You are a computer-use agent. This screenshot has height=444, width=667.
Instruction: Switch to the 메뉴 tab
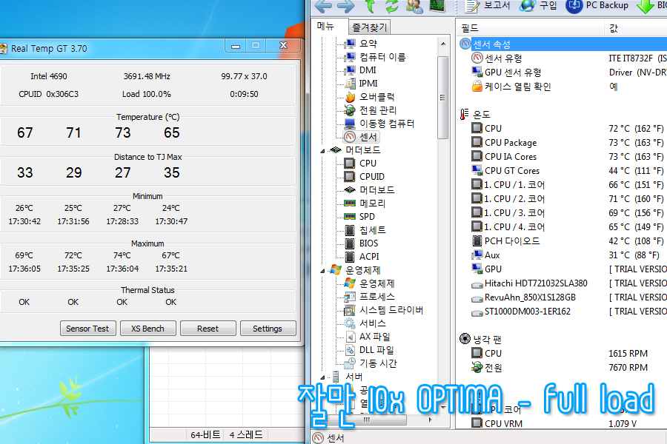(326, 27)
